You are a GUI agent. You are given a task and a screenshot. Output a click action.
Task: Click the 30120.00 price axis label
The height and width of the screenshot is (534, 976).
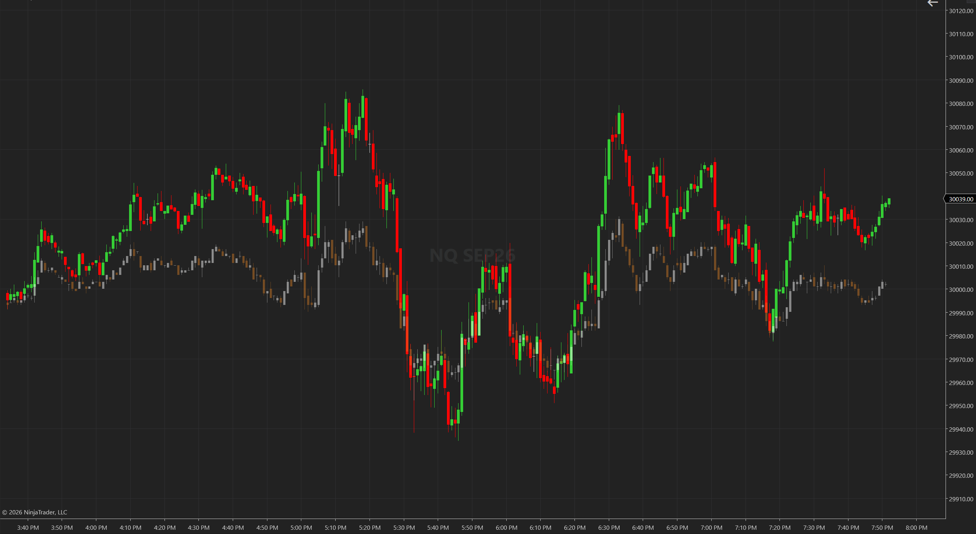(x=961, y=11)
